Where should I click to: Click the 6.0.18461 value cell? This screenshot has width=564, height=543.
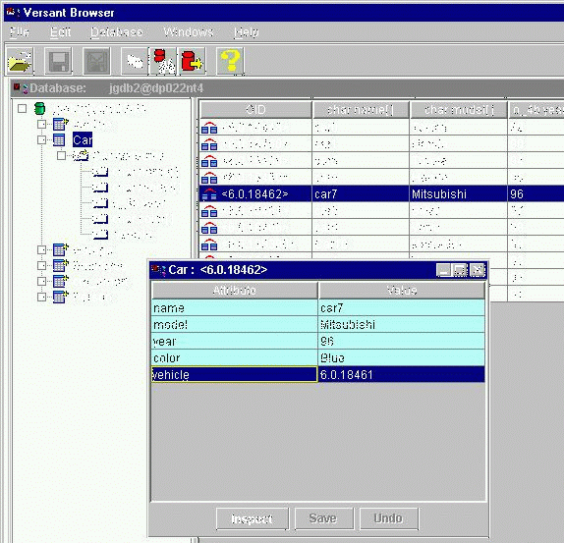click(x=402, y=374)
